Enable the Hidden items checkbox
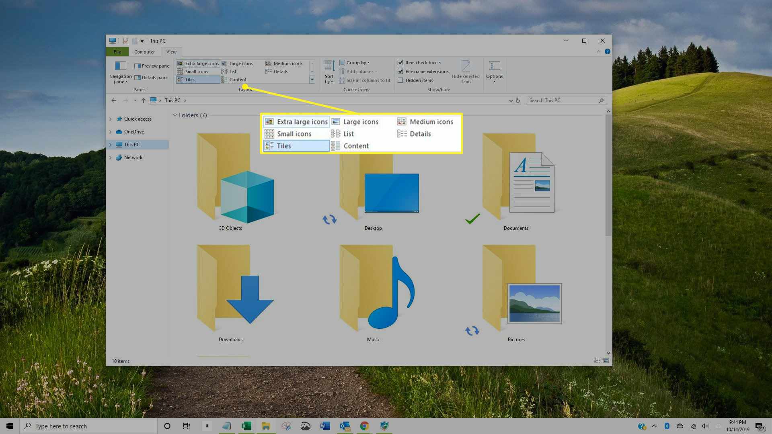 pyautogui.click(x=400, y=80)
